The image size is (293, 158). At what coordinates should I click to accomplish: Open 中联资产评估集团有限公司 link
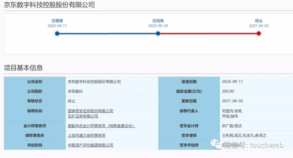point(90,145)
